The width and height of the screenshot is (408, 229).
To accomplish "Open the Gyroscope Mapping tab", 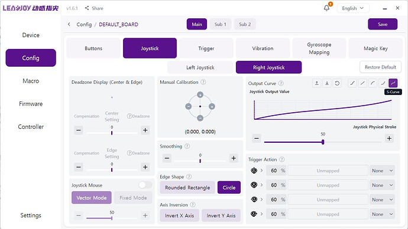I will pos(319,48).
